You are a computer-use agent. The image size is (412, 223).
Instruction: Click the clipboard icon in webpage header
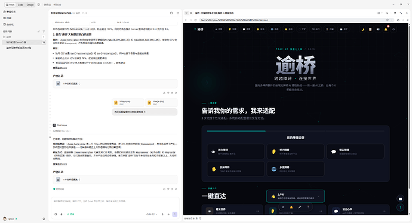(x=370, y=29)
